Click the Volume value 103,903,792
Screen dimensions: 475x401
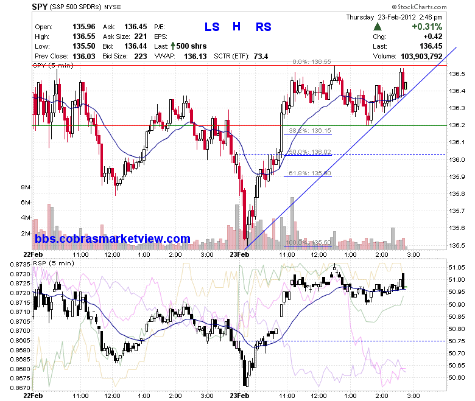click(421, 57)
